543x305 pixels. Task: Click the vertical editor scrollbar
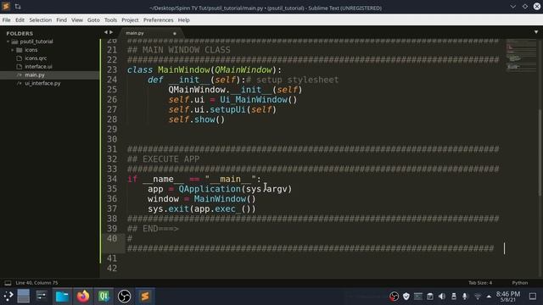(x=540, y=152)
